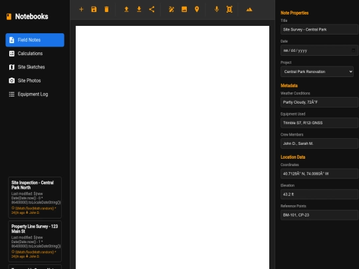Click the Notebooks heading text

(32, 17)
